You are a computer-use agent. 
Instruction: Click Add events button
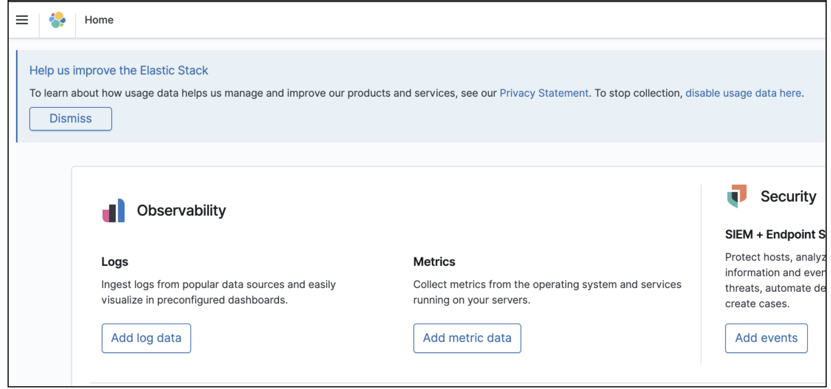[x=766, y=338]
